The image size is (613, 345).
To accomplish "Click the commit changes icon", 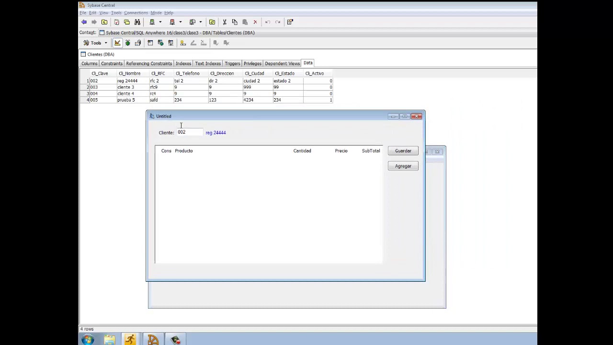I will point(216,43).
